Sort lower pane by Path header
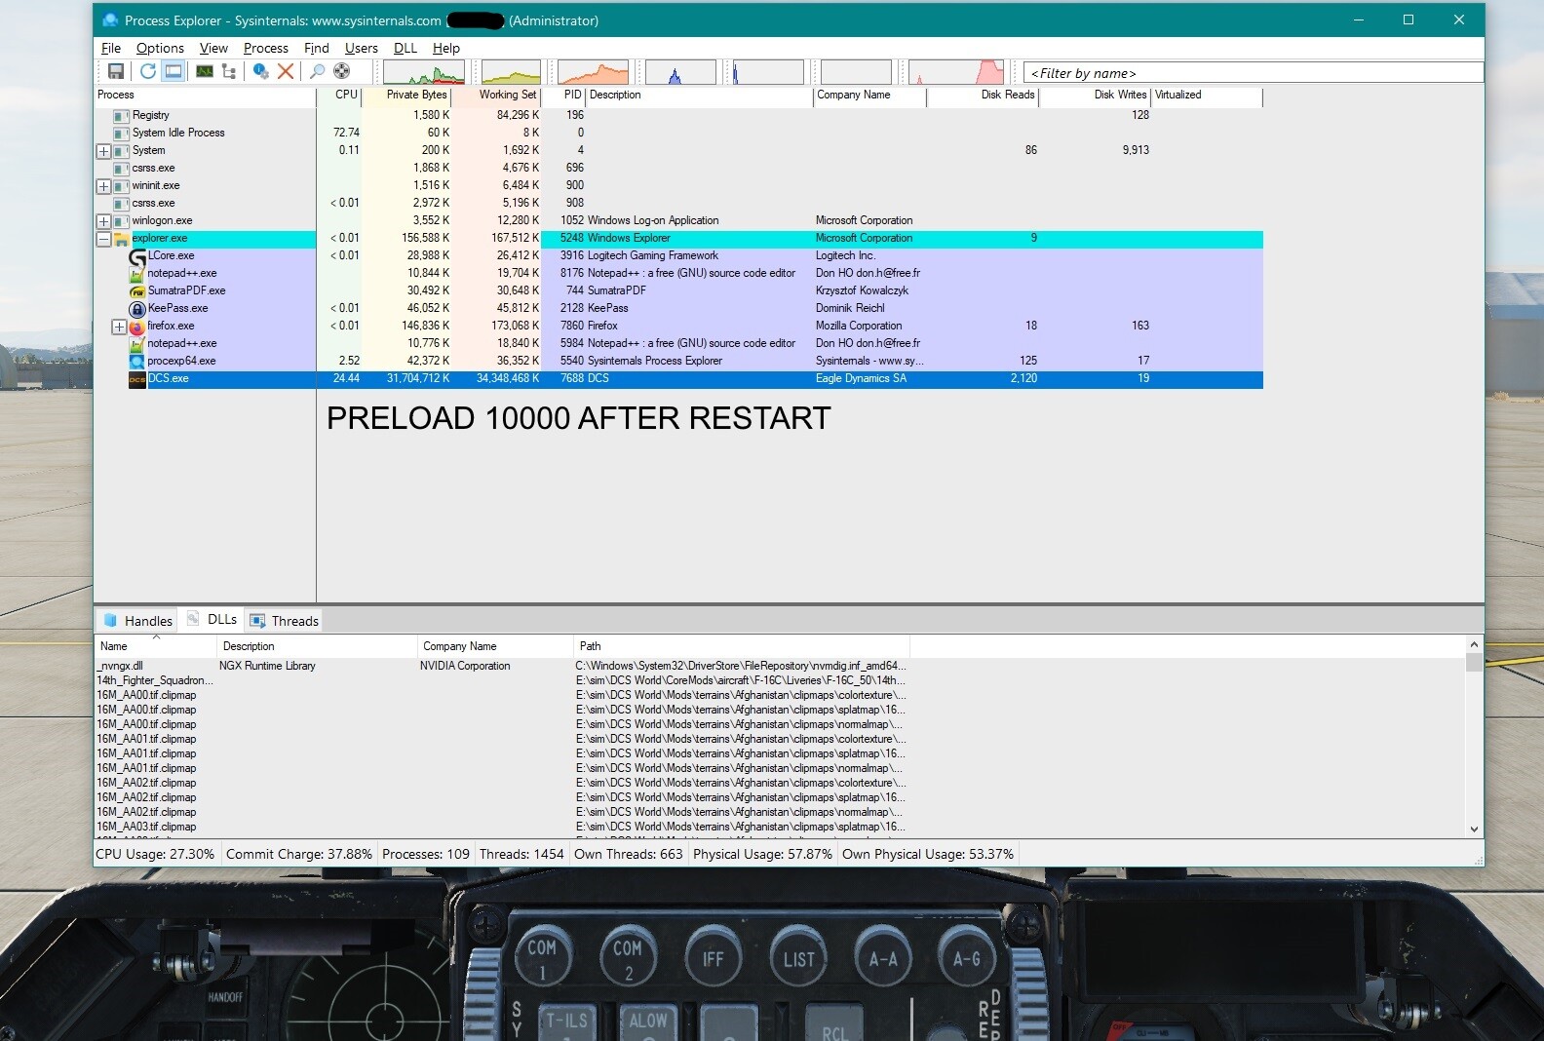Image resolution: width=1544 pixels, height=1041 pixels. (742, 646)
